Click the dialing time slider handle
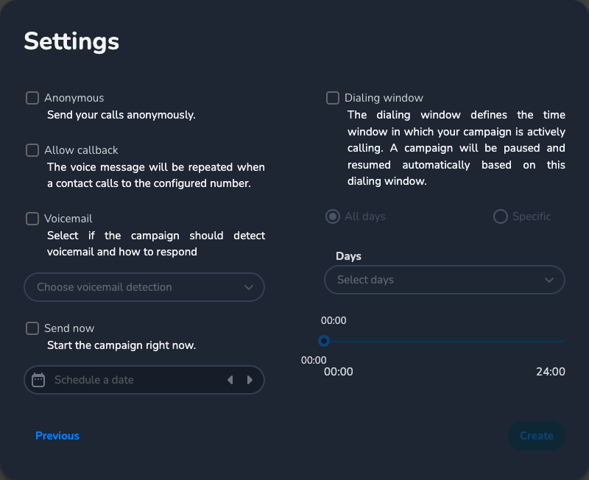Image resolution: width=589 pixels, height=480 pixels. pyautogui.click(x=323, y=341)
